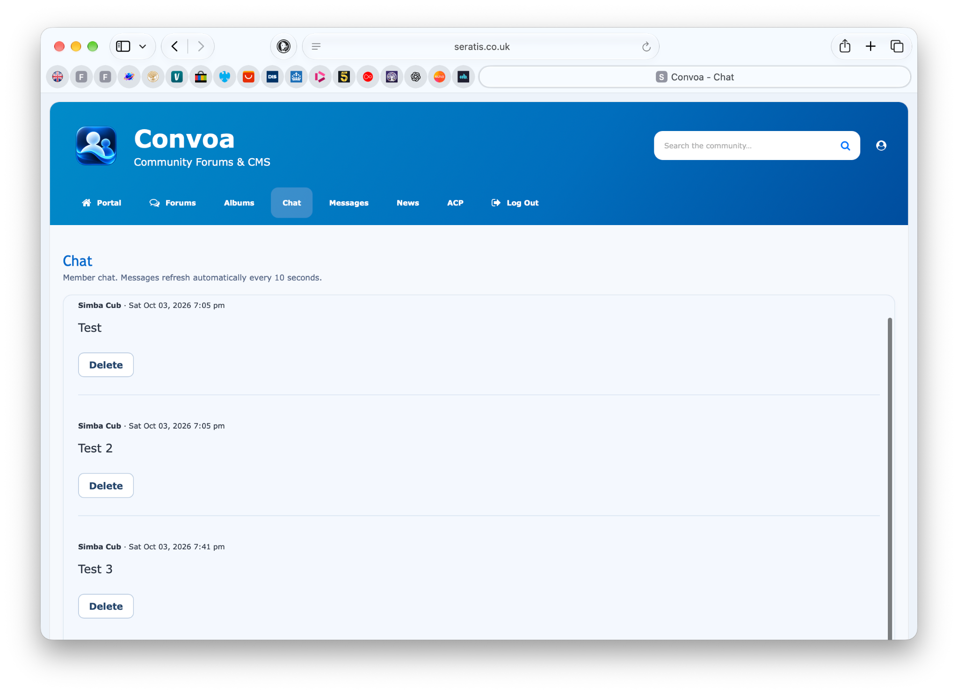Open the Albums nav item
Screen dimensions: 958x693
coord(239,203)
